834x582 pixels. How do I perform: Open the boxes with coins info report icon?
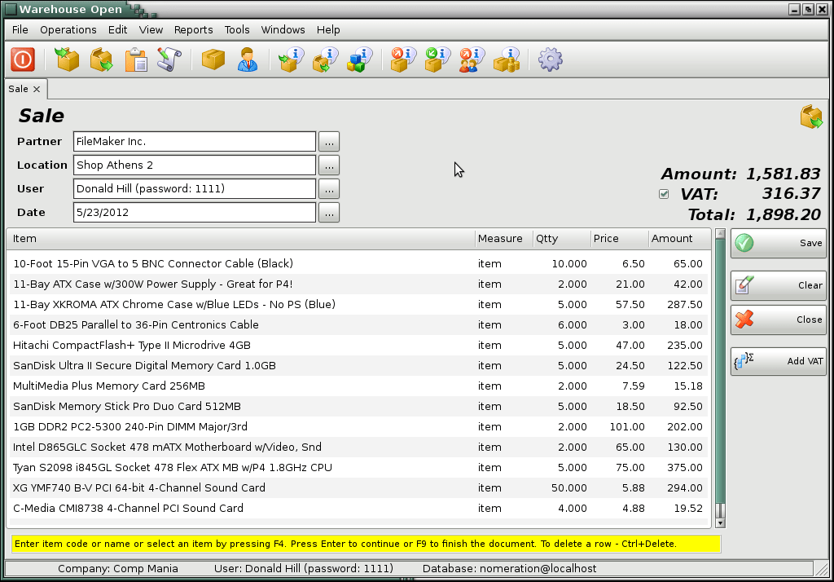tap(507, 60)
